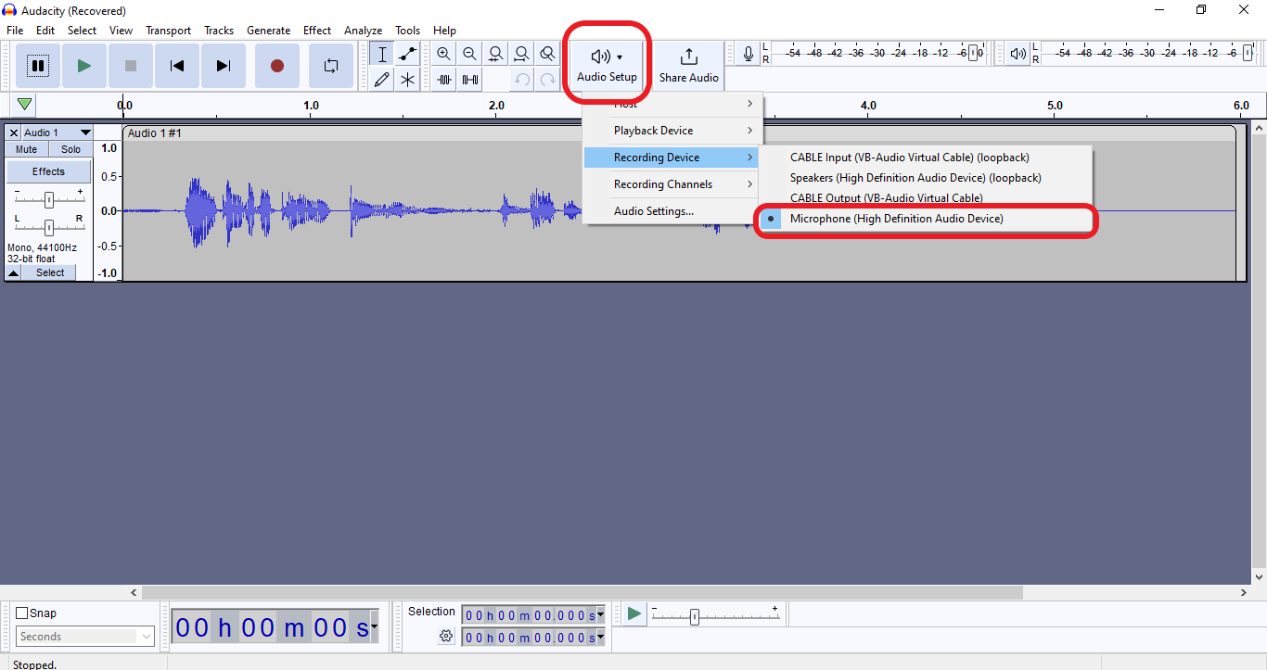The image size is (1267, 670).
Task: Click the track Select button
Action: [50, 273]
